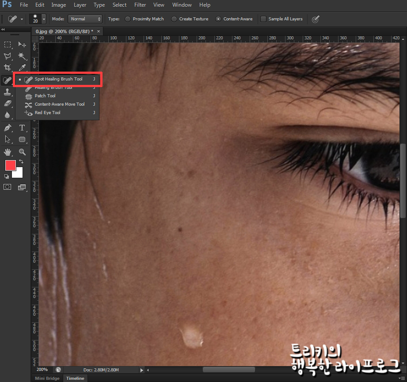Click the red foreground color swatch
The width and height of the screenshot is (407, 382).
pyautogui.click(x=10, y=166)
